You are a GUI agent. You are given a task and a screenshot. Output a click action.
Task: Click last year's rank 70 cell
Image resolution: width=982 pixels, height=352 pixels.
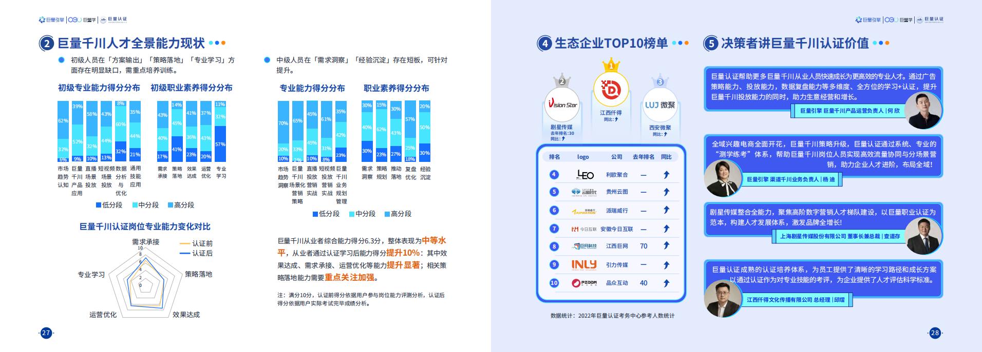pos(644,246)
